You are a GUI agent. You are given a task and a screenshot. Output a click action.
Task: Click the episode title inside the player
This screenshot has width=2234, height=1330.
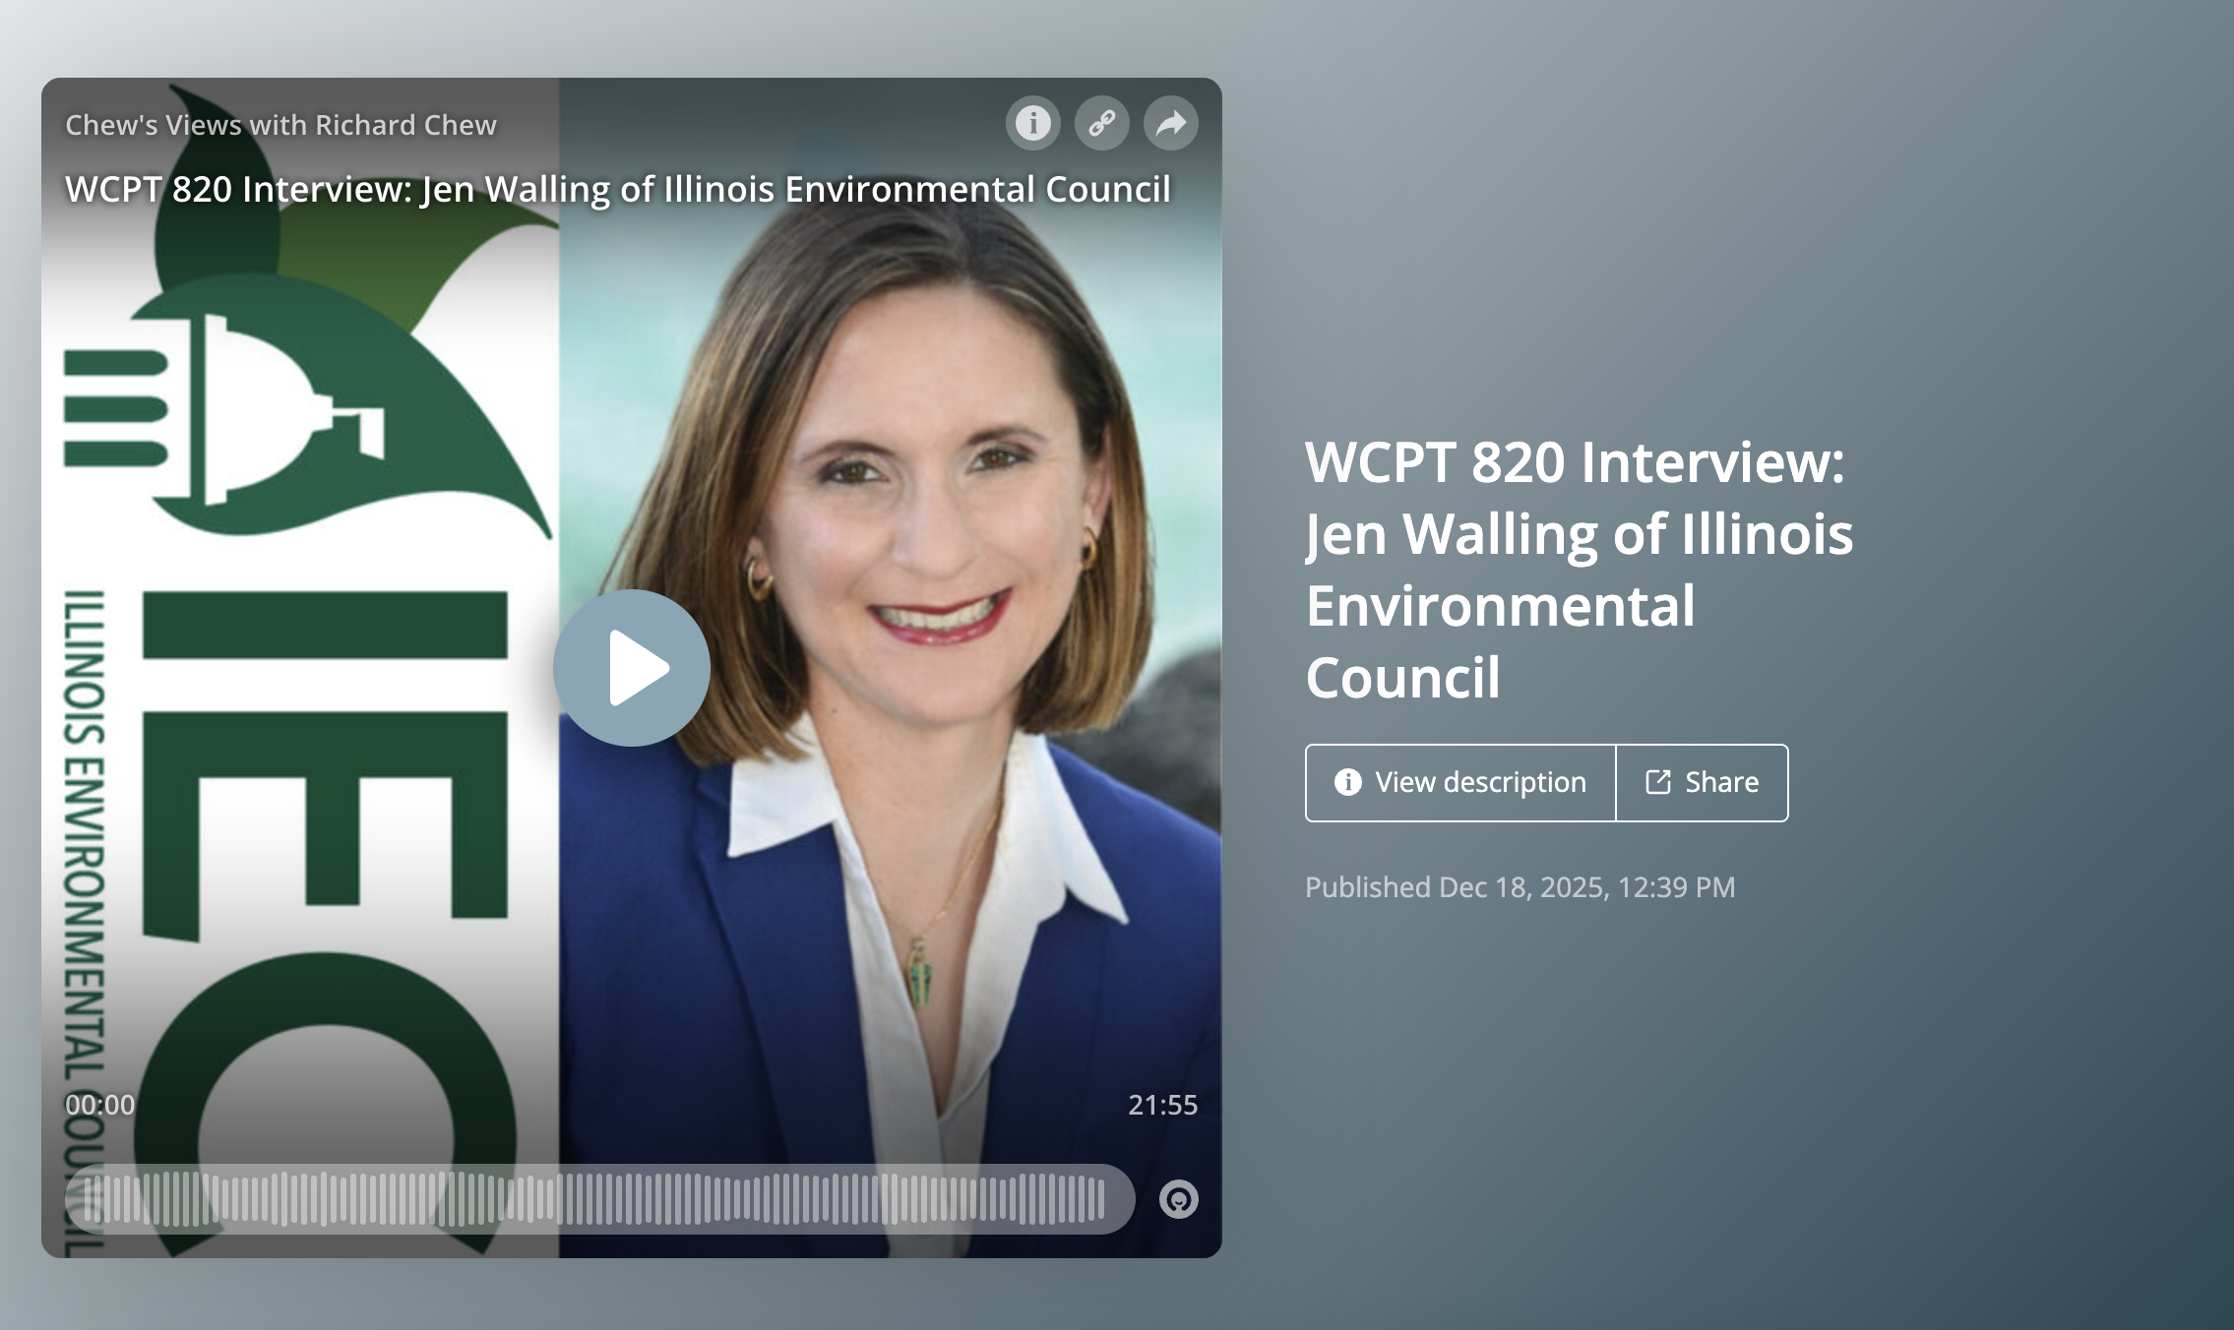click(617, 189)
